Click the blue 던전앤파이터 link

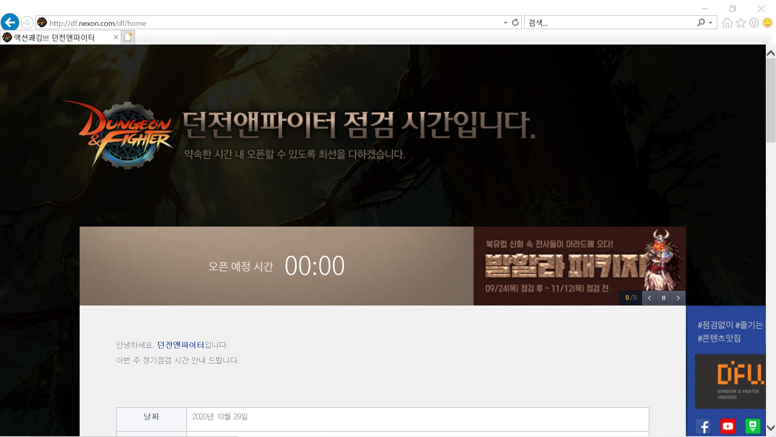181,345
